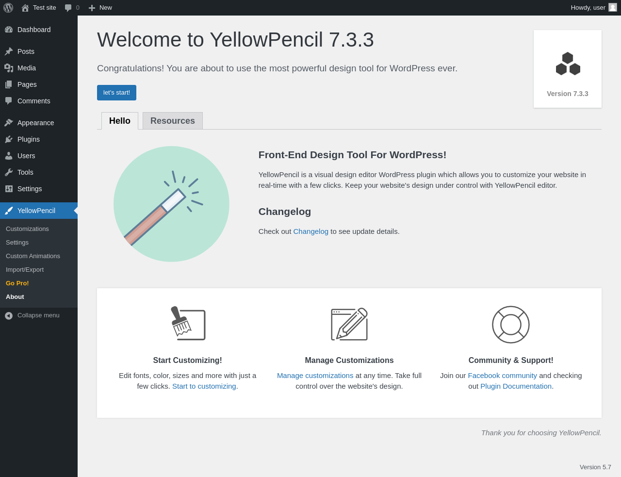
Task: Click the user avatar icon
Action: pyautogui.click(x=613, y=7)
